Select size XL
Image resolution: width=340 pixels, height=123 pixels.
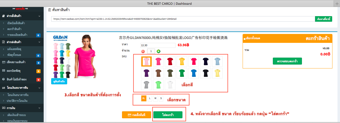(x=144, y=98)
